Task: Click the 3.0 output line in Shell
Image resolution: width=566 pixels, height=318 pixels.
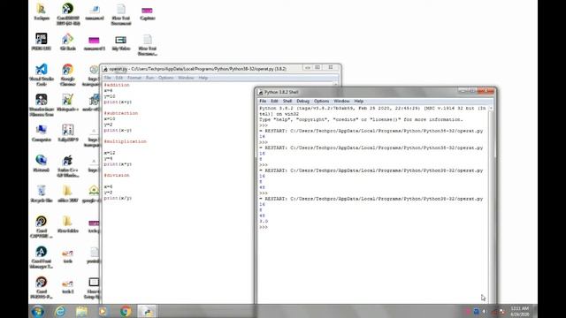Action: (x=264, y=222)
